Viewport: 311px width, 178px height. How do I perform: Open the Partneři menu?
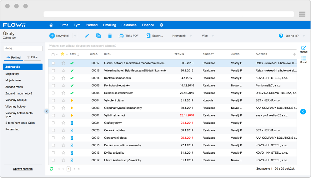pyautogui.click(x=92, y=25)
